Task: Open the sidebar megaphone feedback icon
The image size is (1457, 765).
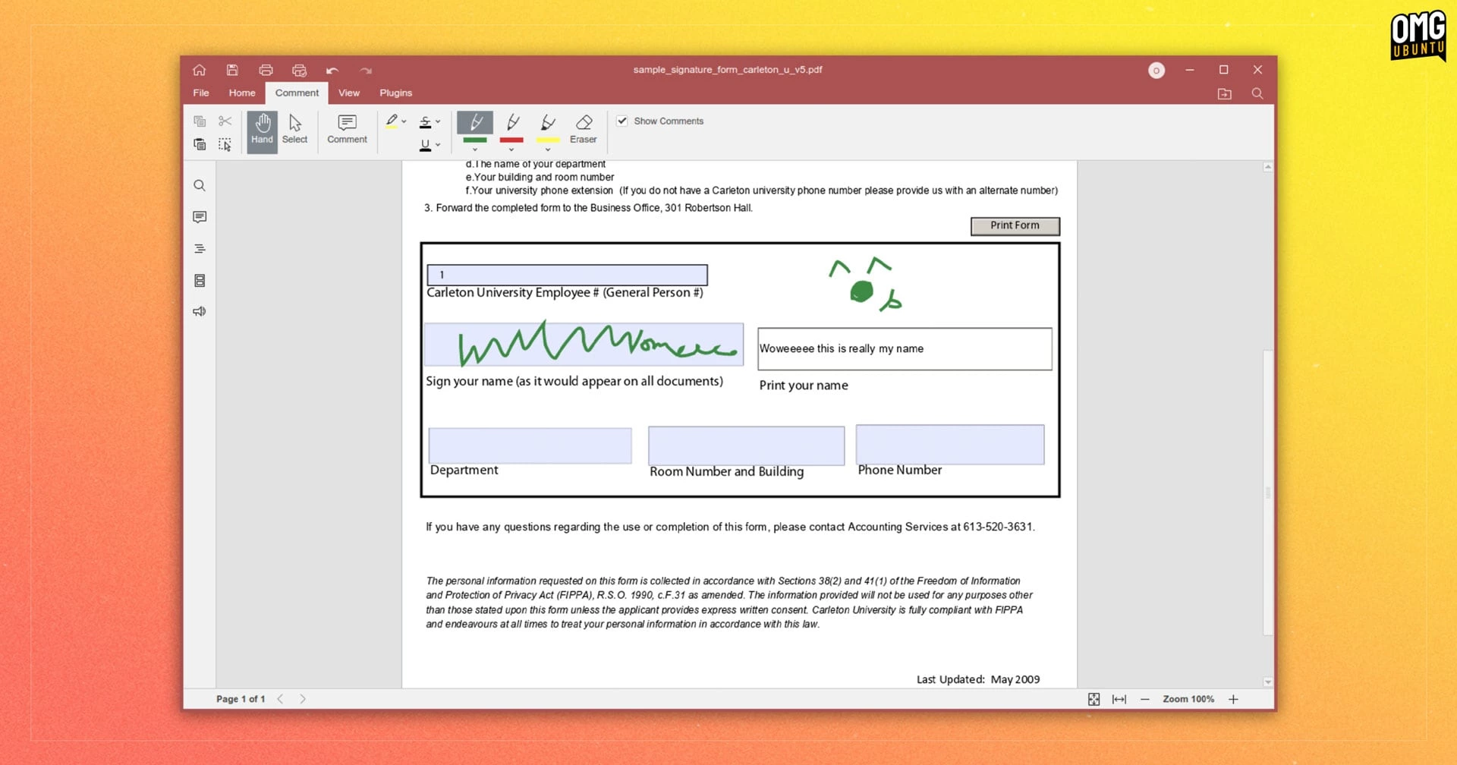Action: click(200, 312)
